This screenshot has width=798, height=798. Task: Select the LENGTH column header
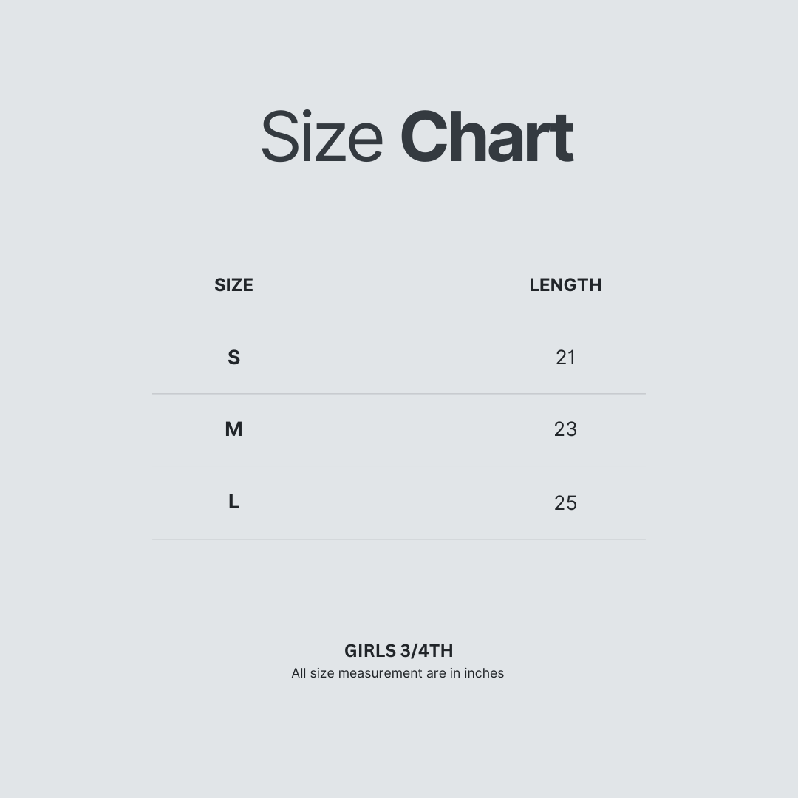[x=565, y=285]
